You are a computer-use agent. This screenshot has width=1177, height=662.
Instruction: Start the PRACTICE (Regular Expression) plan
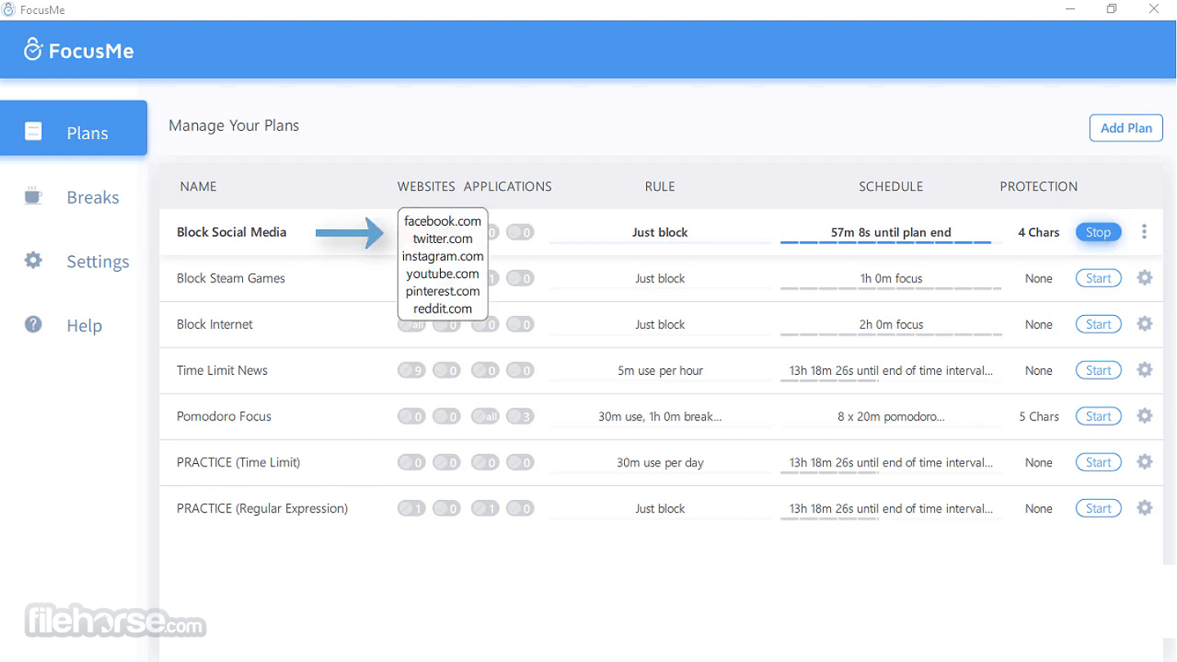[x=1098, y=508]
